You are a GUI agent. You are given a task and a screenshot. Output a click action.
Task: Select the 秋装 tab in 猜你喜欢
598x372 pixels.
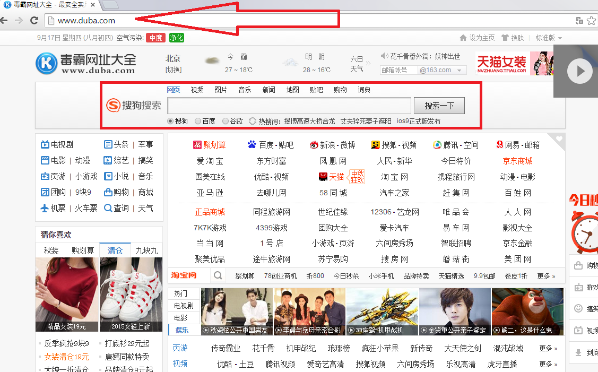point(51,250)
